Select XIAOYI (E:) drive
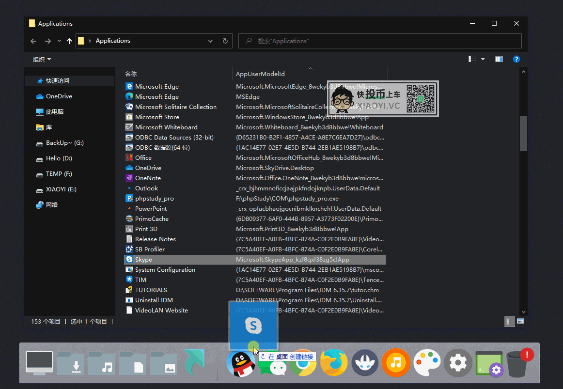Image resolution: width=563 pixels, height=389 pixels. coord(56,189)
